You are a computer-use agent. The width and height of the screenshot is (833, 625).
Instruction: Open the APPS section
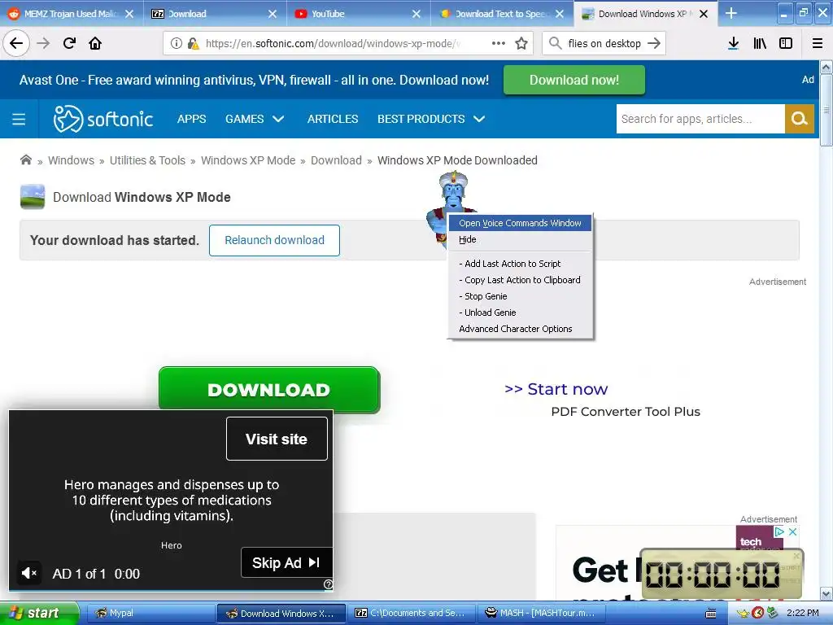[x=192, y=119]
